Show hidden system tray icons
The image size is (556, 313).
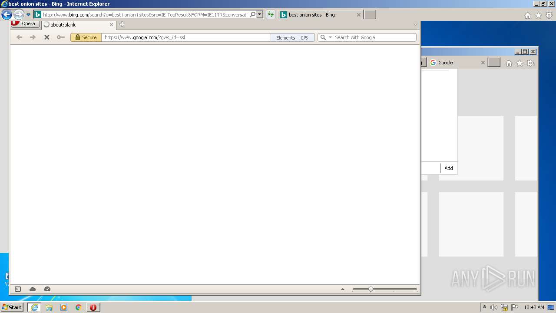tap(484, 307)
